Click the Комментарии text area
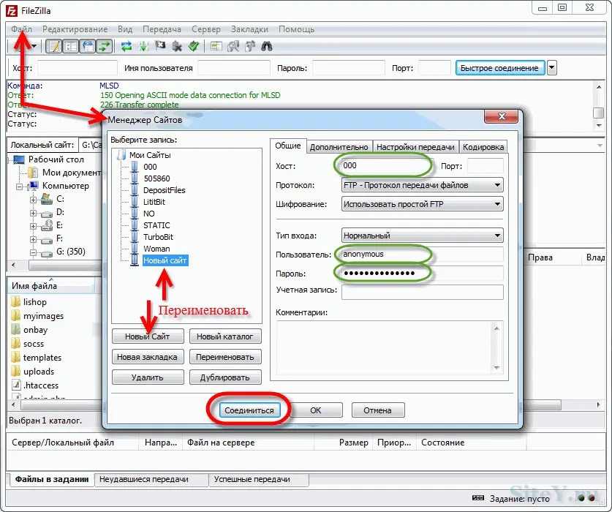Image resolution: width=612 pixels, height=512 pixels. (390, 348)
